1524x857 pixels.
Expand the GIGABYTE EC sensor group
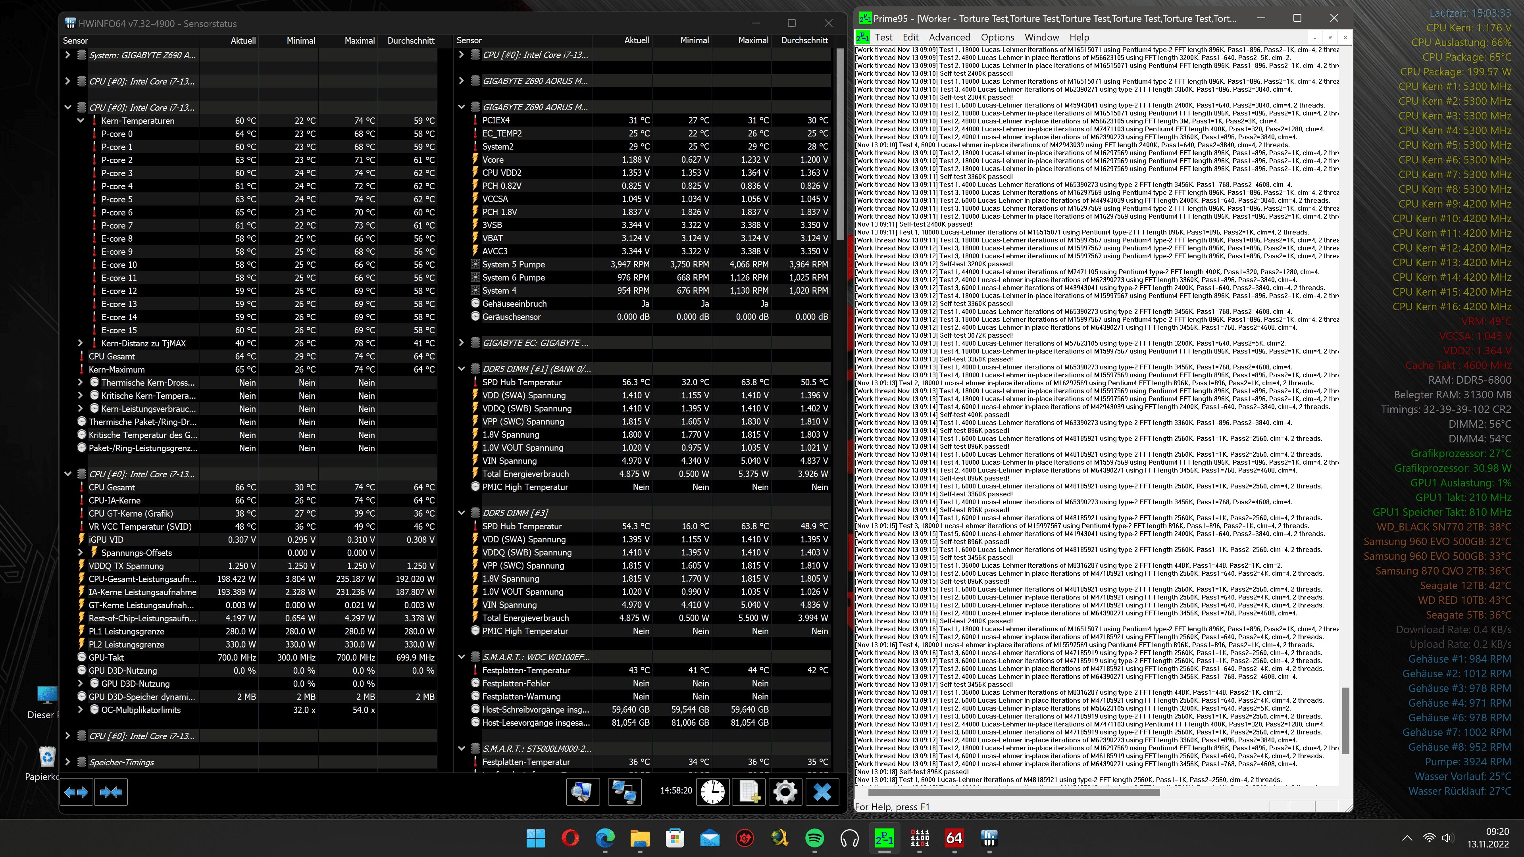[462, 342]
